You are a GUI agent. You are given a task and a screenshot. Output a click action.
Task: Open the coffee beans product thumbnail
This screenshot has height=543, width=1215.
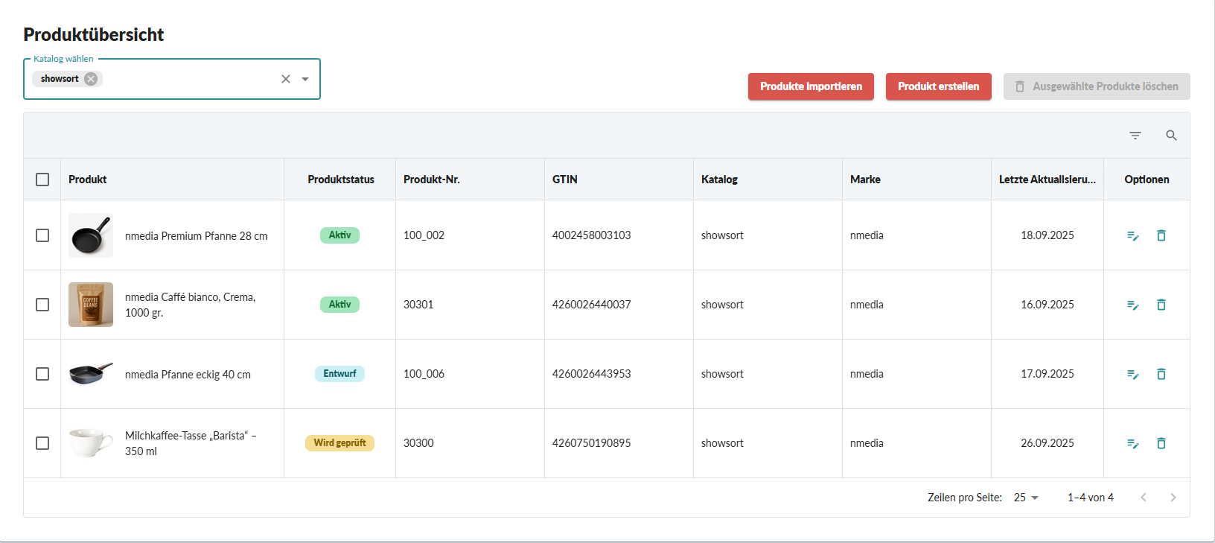tap(91, 305)
